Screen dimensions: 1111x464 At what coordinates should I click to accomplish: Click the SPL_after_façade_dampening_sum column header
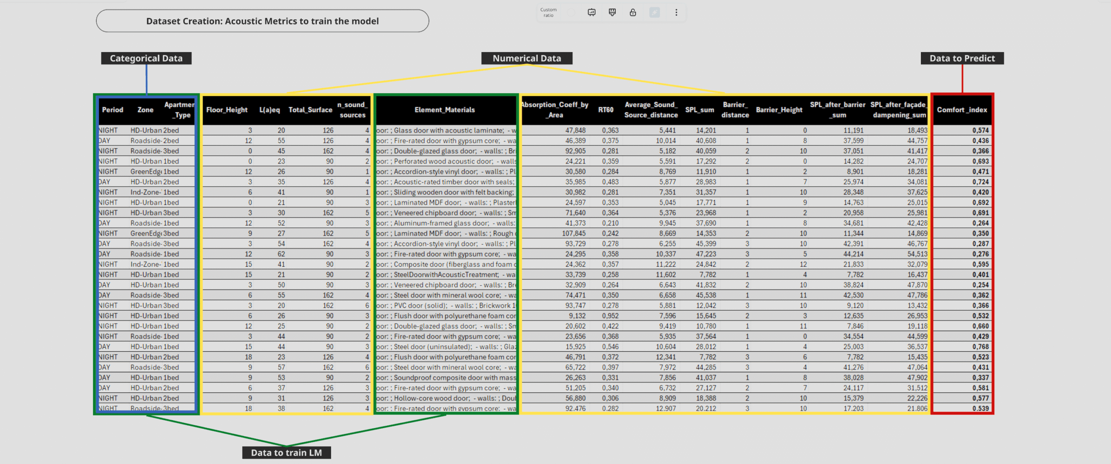point(899,110)
